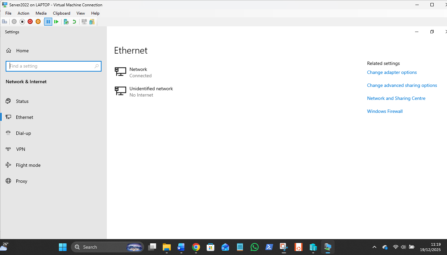Image resolution: width=447 pixels, height=255 pixels.
Task: Open the Media menu
Action: pyautogui.click(x=41, y=13)
